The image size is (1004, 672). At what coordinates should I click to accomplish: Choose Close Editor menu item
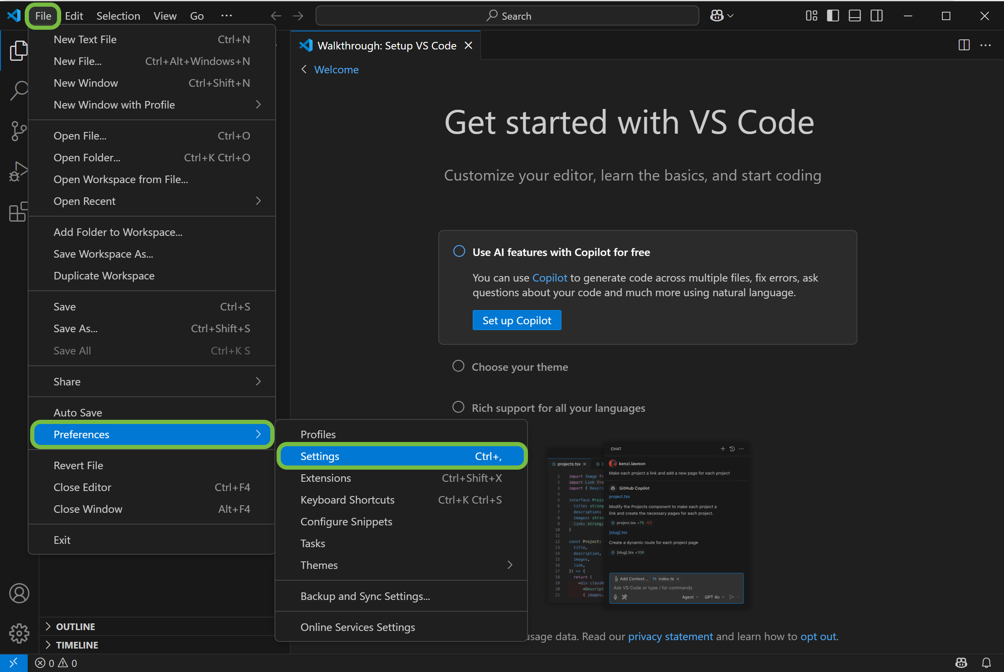pyautogui.click(x=152, y=487)
